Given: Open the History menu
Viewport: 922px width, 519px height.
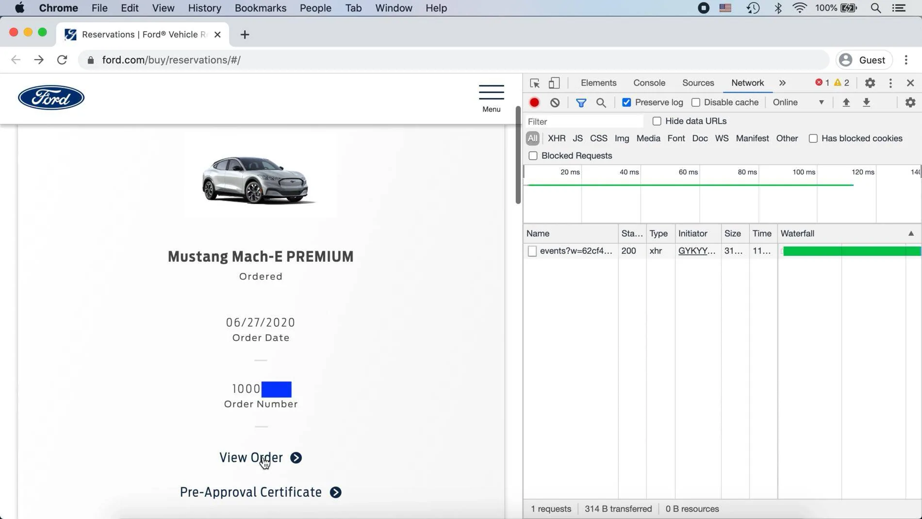Looking at the screenshot, I should click(x=204, y=8).
